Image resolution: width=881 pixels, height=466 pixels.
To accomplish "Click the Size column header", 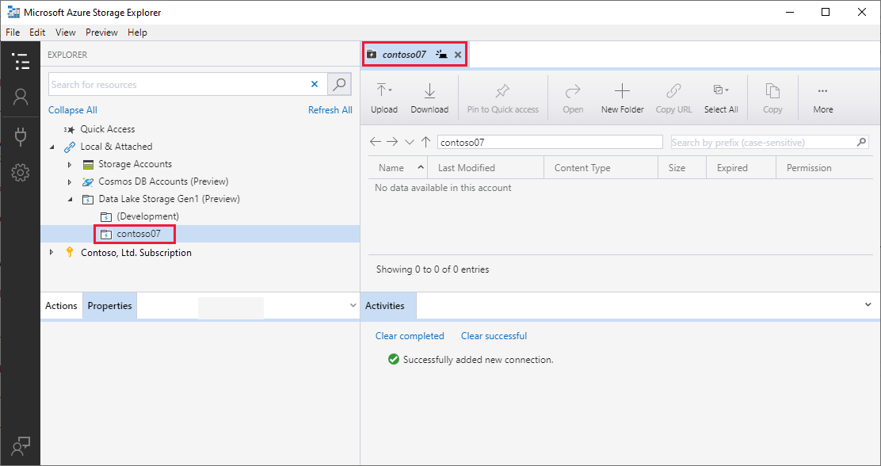I will pos(682,167).
